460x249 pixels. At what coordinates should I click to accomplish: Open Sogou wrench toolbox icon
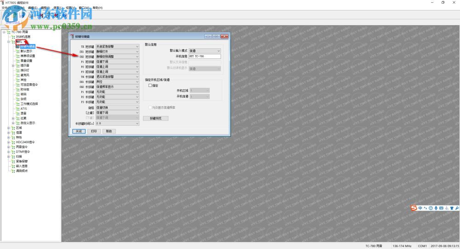pos(457,208)
